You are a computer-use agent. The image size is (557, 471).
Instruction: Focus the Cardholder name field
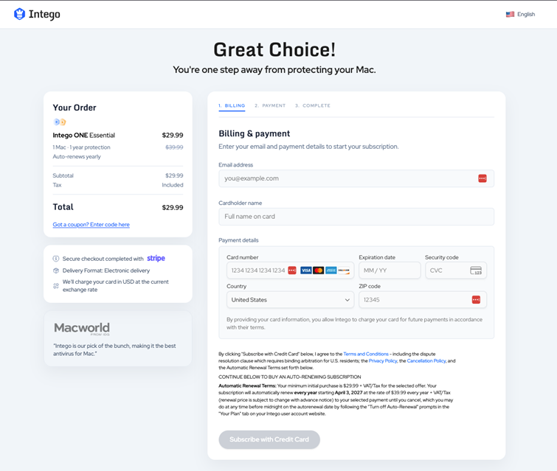coord(356,217)
